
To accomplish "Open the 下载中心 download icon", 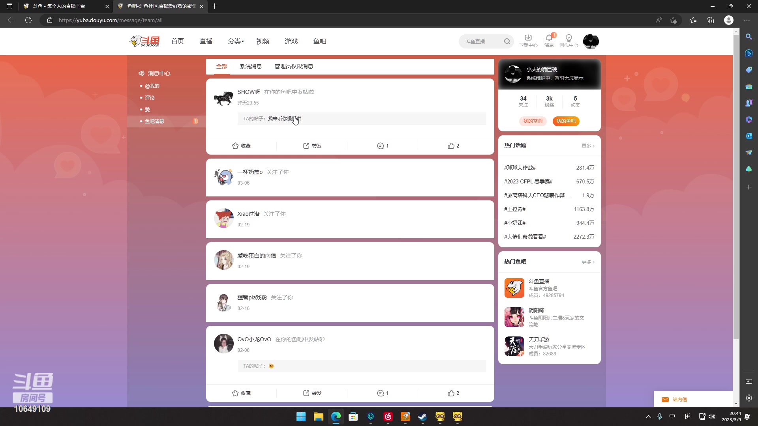I will 528,38.
